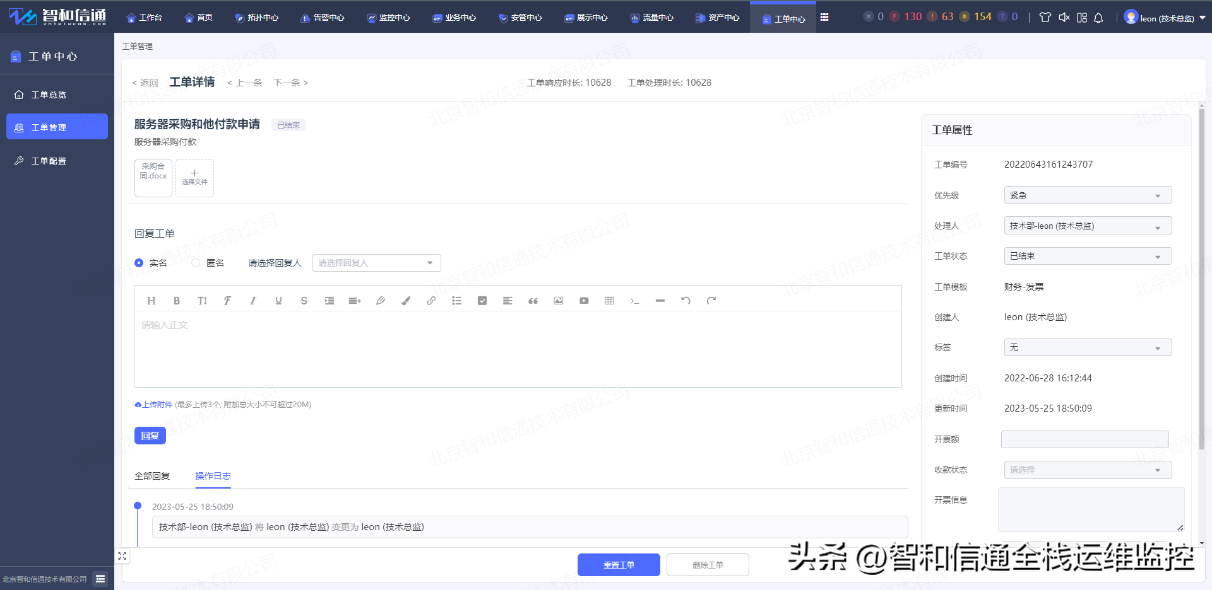This screenshot has width=1212, height=590.
Task: Select the 实名 radio button
Action: pyautogui.click(x=140, y=263)
